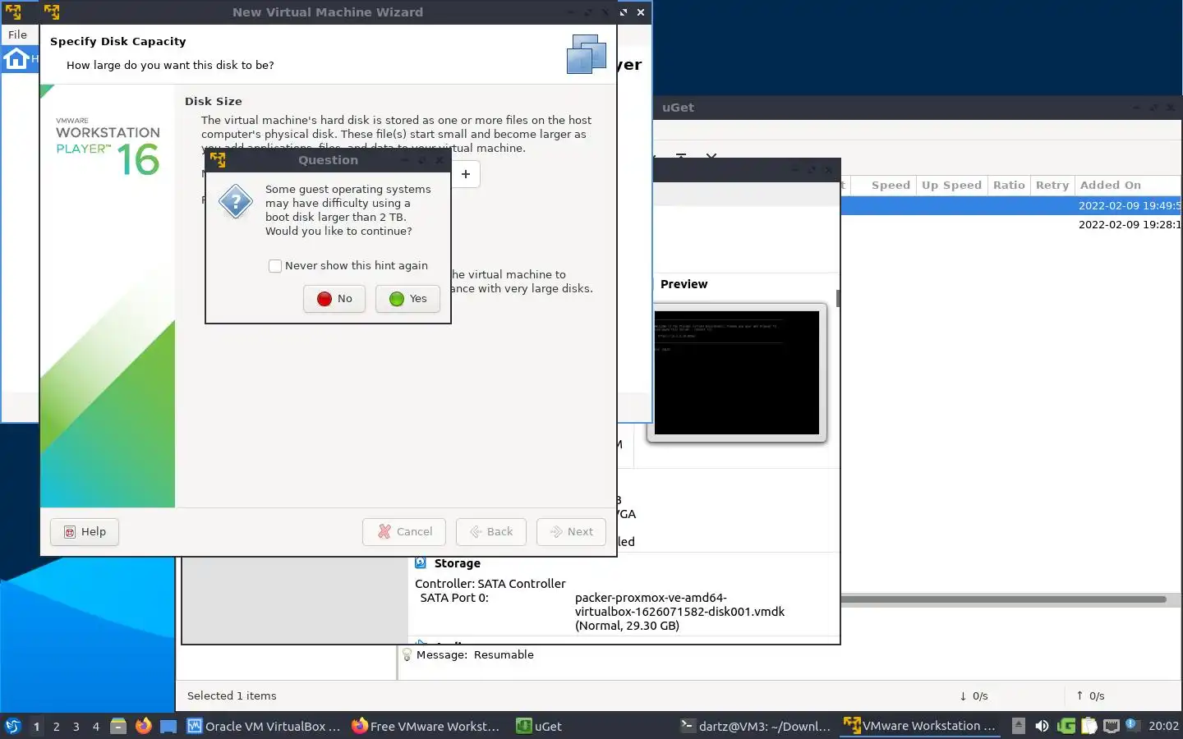Switch to workspace 3
This screenshot has width=1183, height=739.
point(76,727)
